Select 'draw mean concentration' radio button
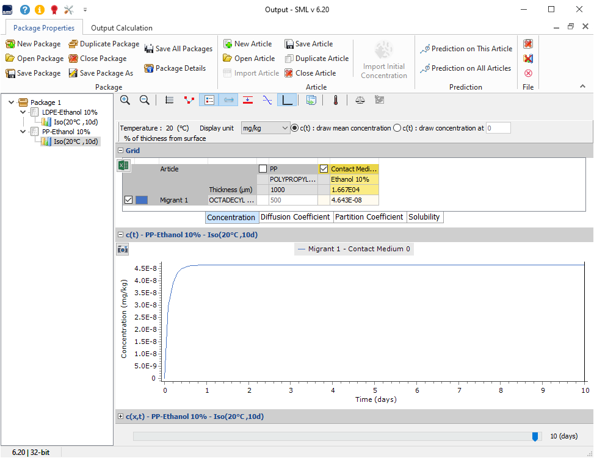The image size is (594, 458). (295, 128)
